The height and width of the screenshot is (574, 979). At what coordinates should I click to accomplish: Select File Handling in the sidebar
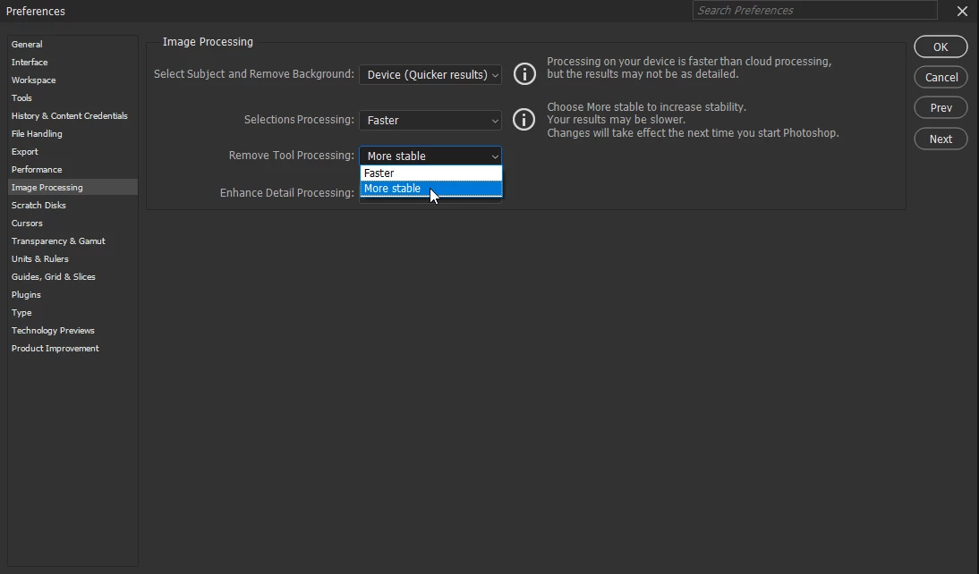(72, 133)
